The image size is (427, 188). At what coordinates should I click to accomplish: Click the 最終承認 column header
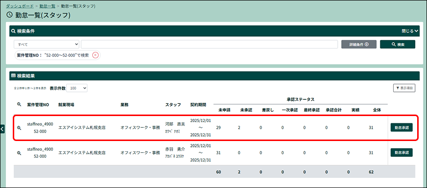point(312,110)
